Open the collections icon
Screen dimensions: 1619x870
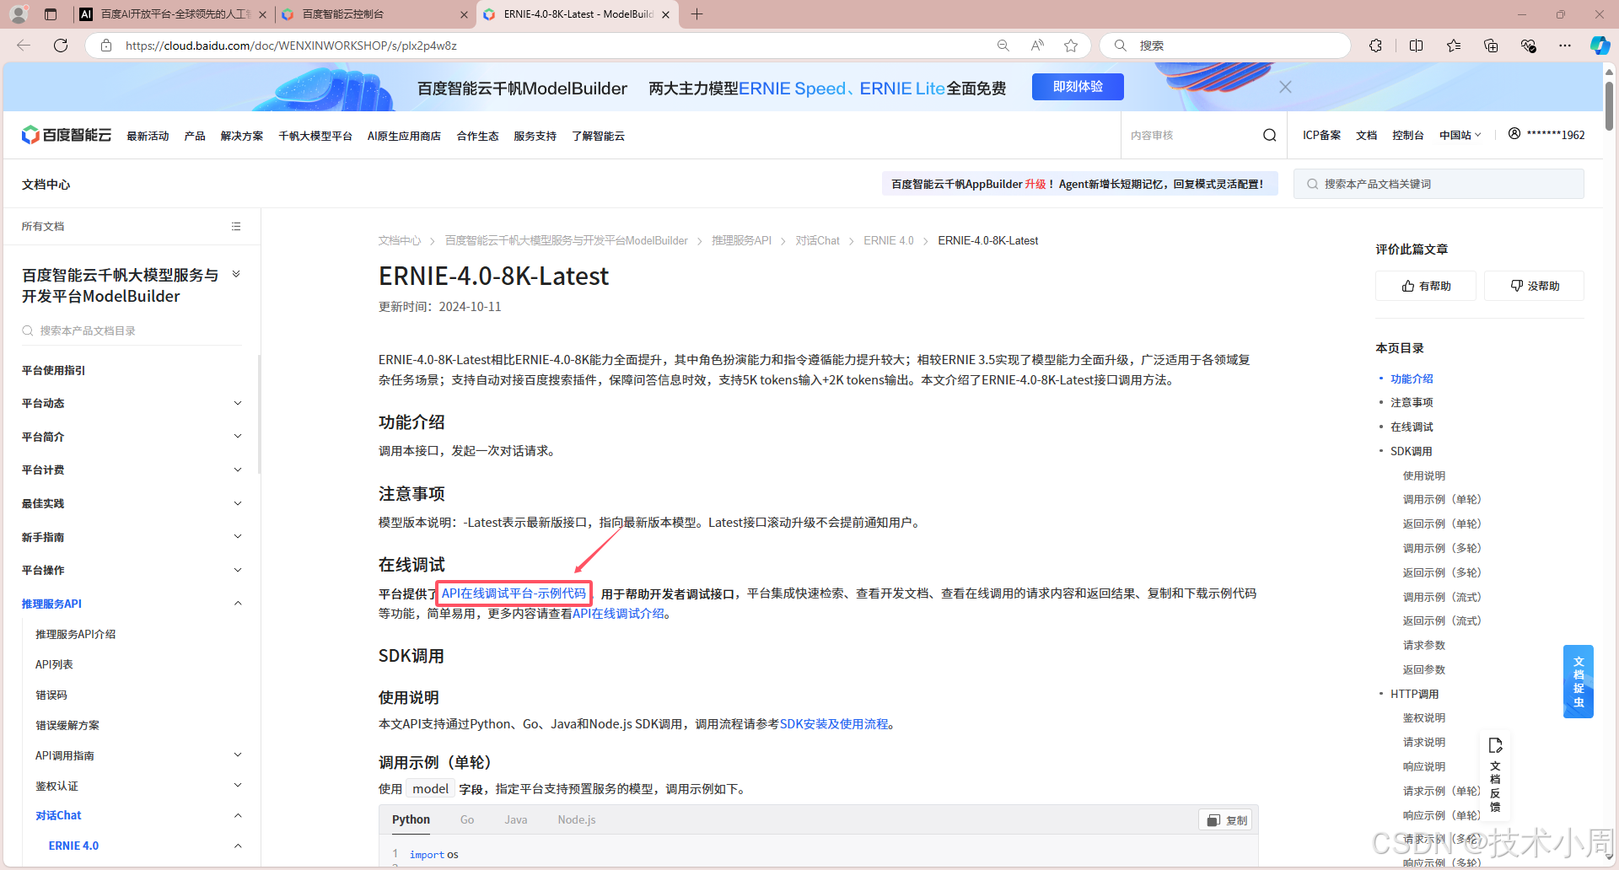pos(1491,46)
